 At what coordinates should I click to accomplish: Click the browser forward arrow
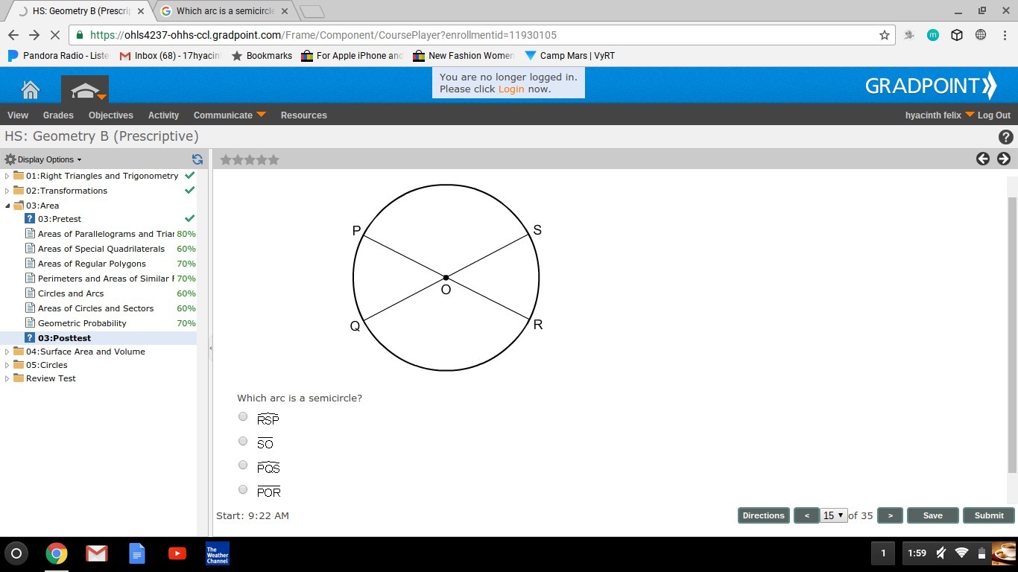point(34,35)
